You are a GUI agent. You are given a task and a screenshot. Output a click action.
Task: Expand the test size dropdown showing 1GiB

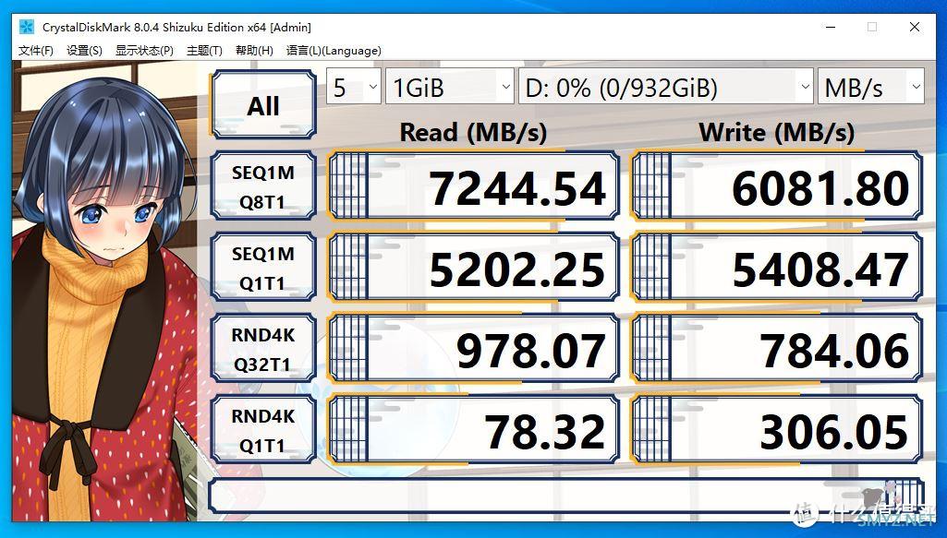click(x=450, y=88)
